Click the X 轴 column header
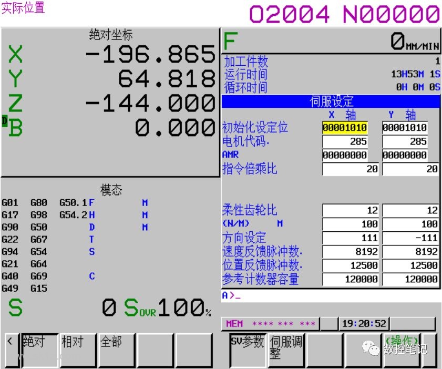 [343, 115]
